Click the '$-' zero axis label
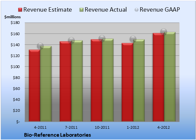Image resolution: width=196 pixels, height=140 pixels. coord(18,121)
